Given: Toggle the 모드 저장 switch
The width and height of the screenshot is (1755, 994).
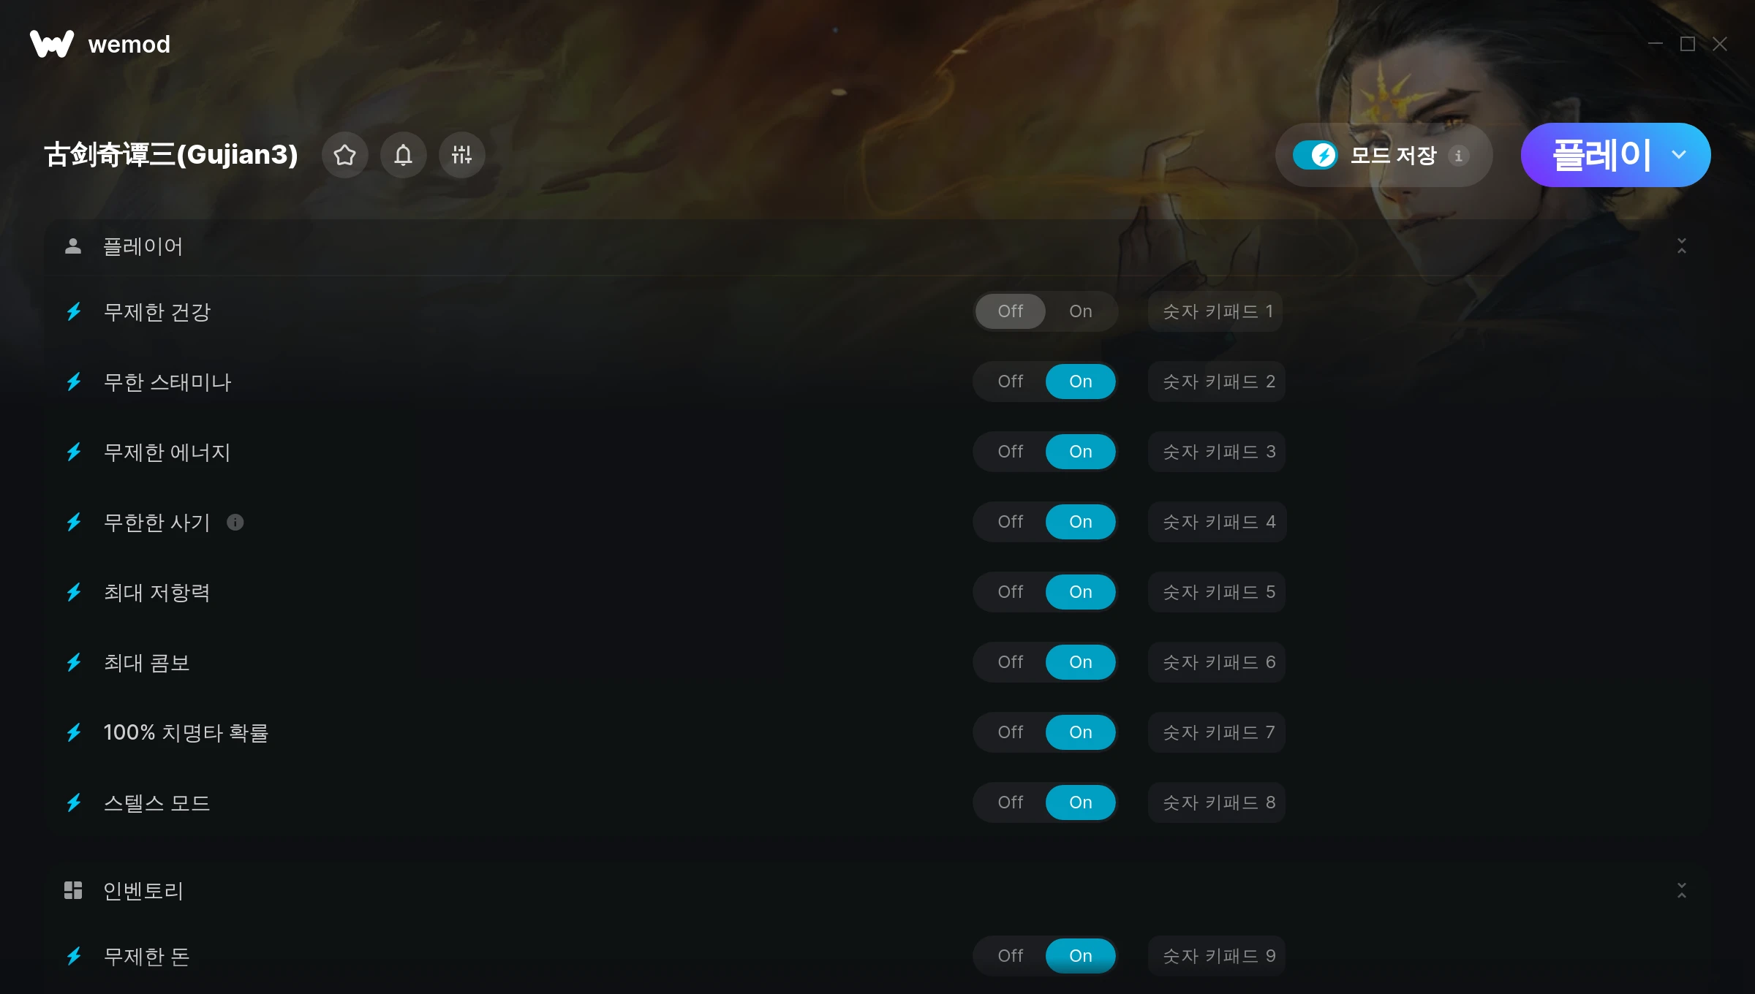Looking at the screenshot, I should point(1315,155).
